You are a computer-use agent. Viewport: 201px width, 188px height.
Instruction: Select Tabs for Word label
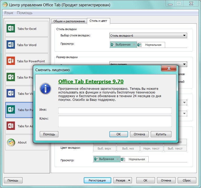[27, 45]
